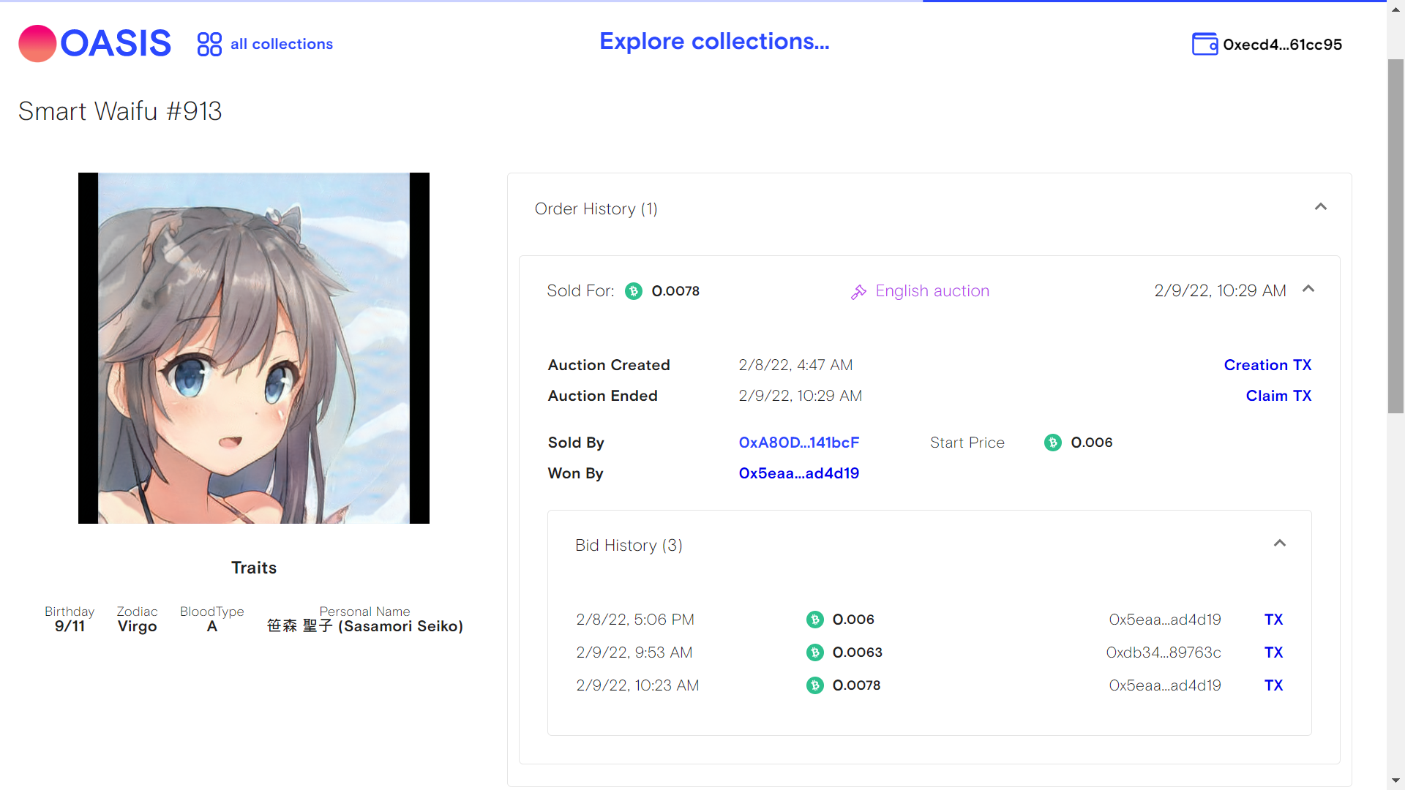Click the Order History (1) heading
Image resolution: width=1405 pixels, height=790 pixels.
596,209
